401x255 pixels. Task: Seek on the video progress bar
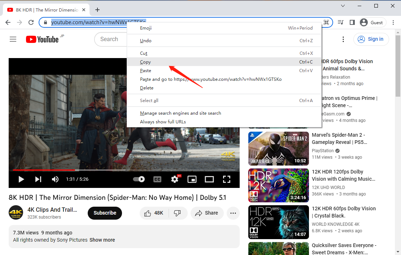[x=124, y=170]
